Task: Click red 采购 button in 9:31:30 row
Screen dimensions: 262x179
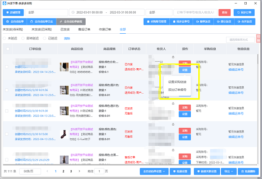Action: pyautogui.click(x=185, y=108)
